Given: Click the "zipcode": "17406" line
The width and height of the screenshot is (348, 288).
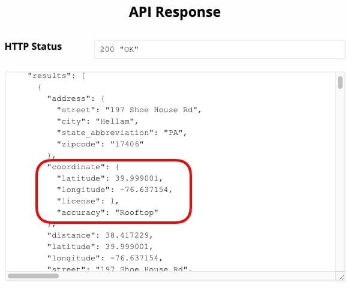Looking at the screenshot, I should (100, 144).
